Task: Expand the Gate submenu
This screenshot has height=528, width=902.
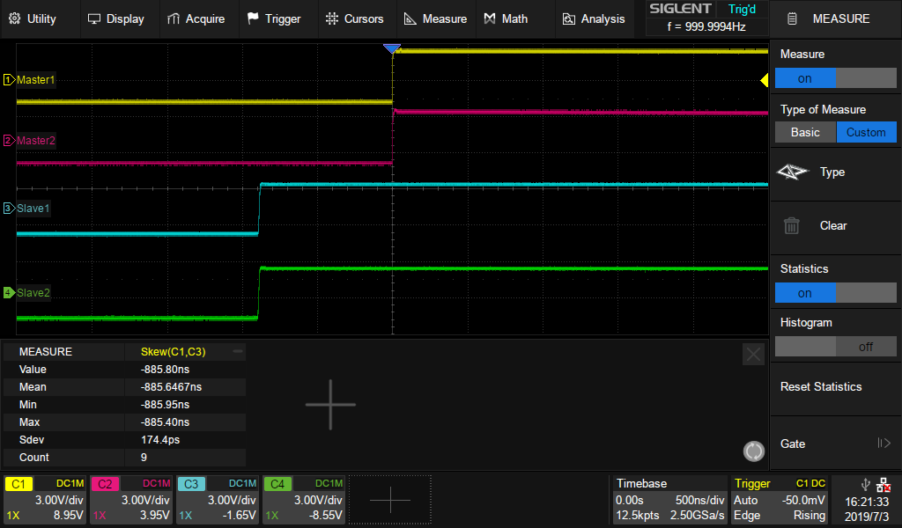Action: 835,444
